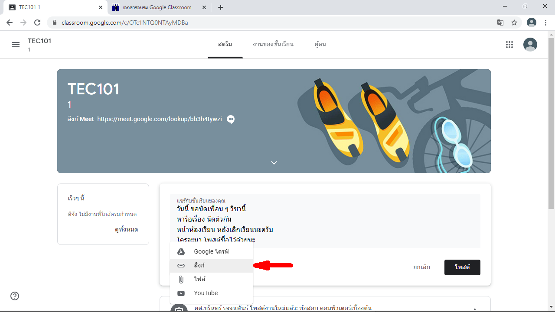
Task: Switch to the ผู้คน tab
Action: tap(320, 45)
